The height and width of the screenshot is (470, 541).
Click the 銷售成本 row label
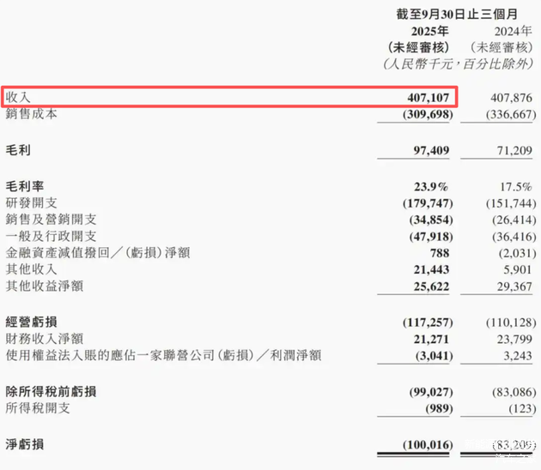pos(32,113)
